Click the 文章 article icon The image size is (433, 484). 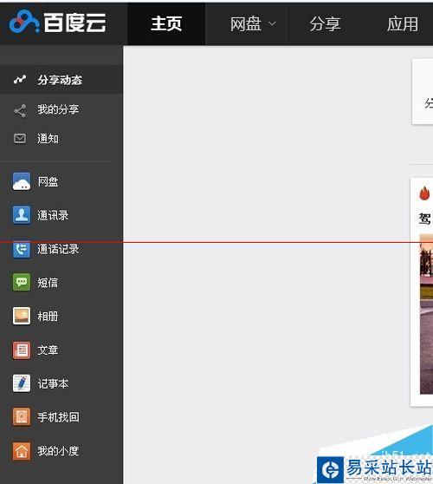point(22,350)
